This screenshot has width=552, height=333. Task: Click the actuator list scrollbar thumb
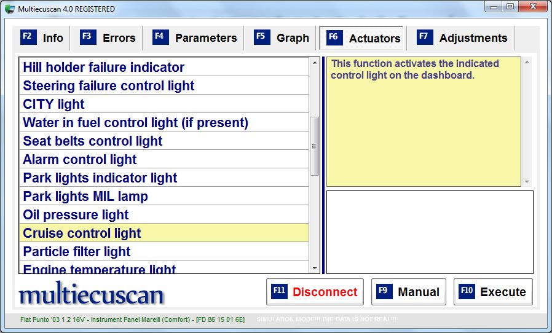(x=314, y=146)
